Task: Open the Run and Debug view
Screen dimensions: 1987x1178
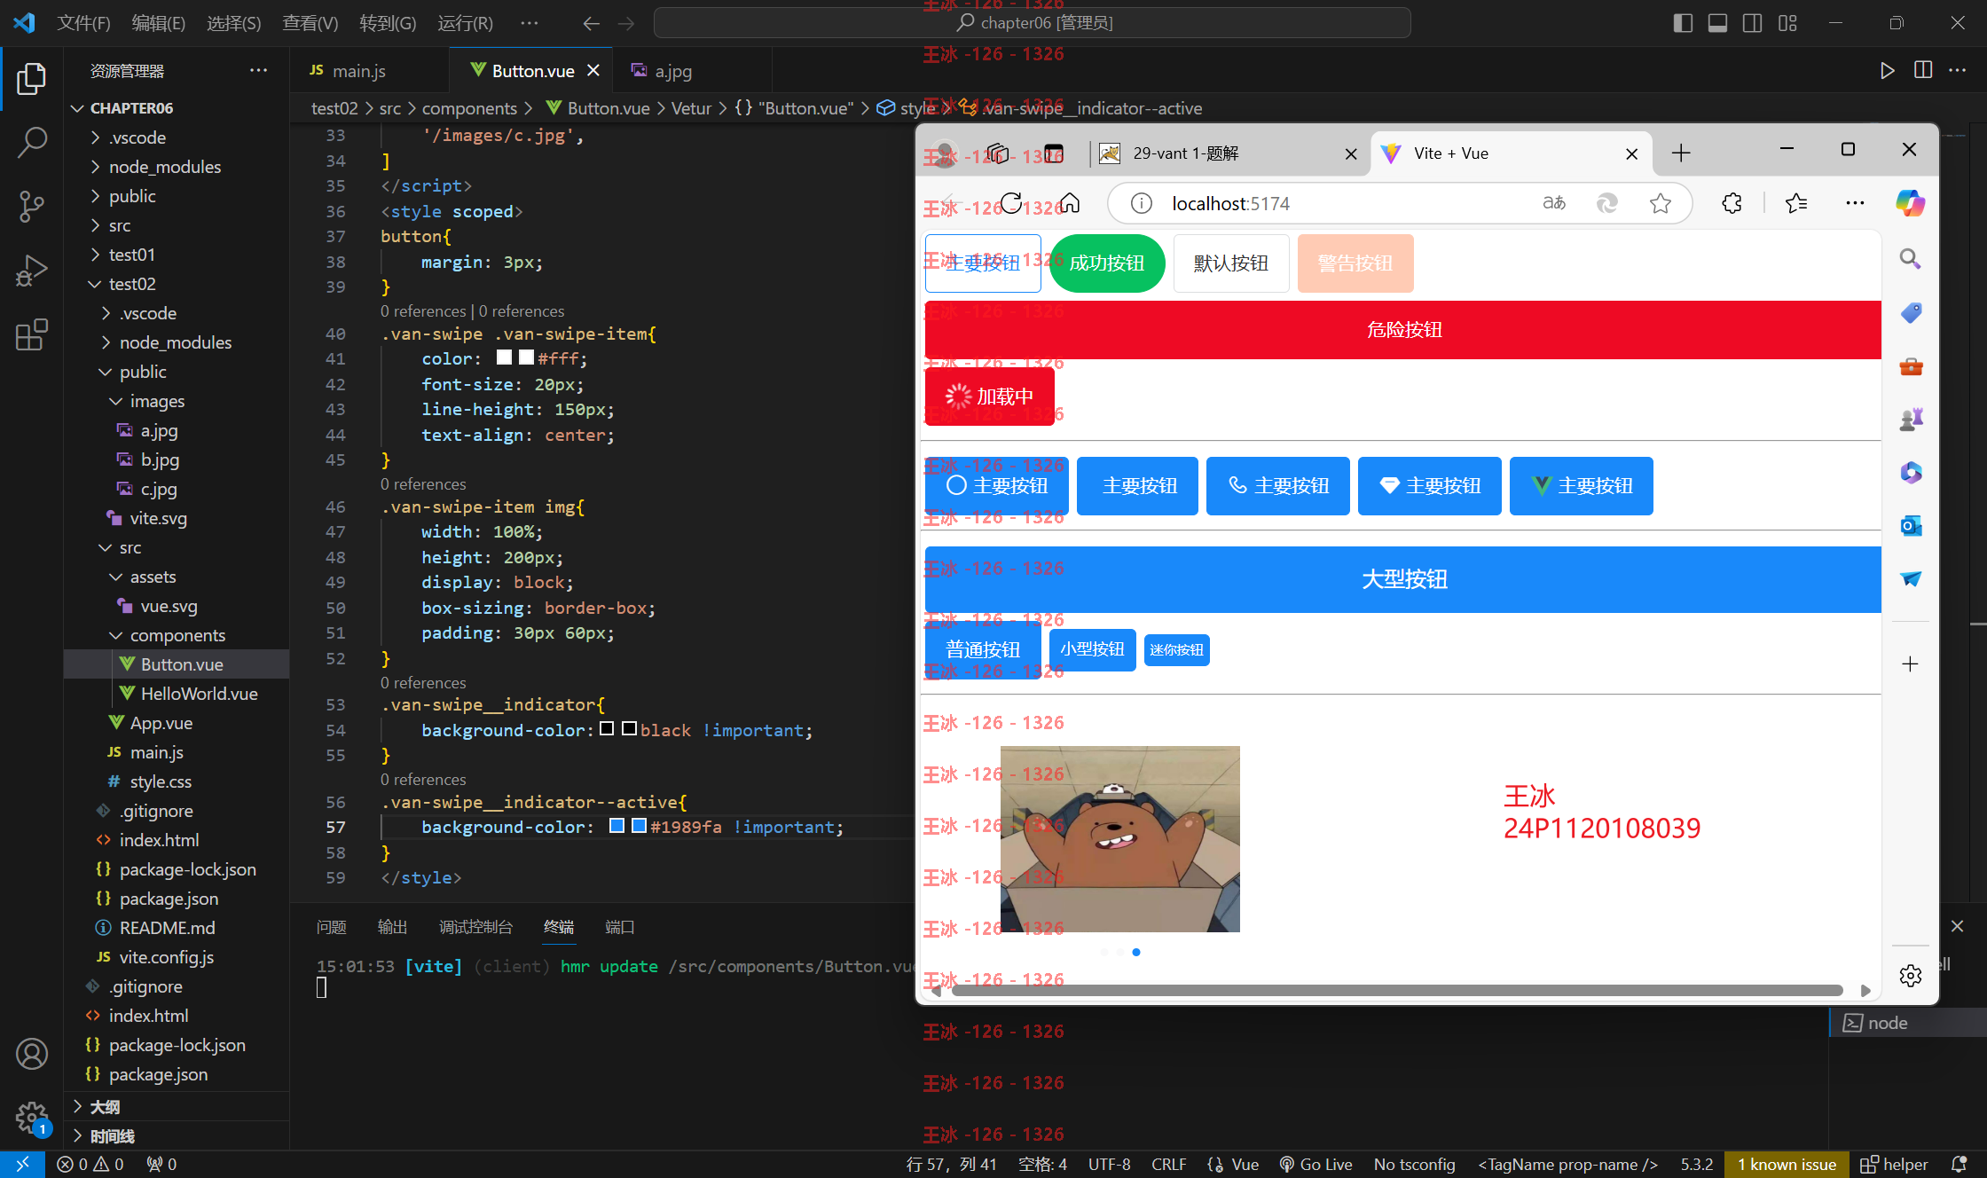Action: coord(31,271)
